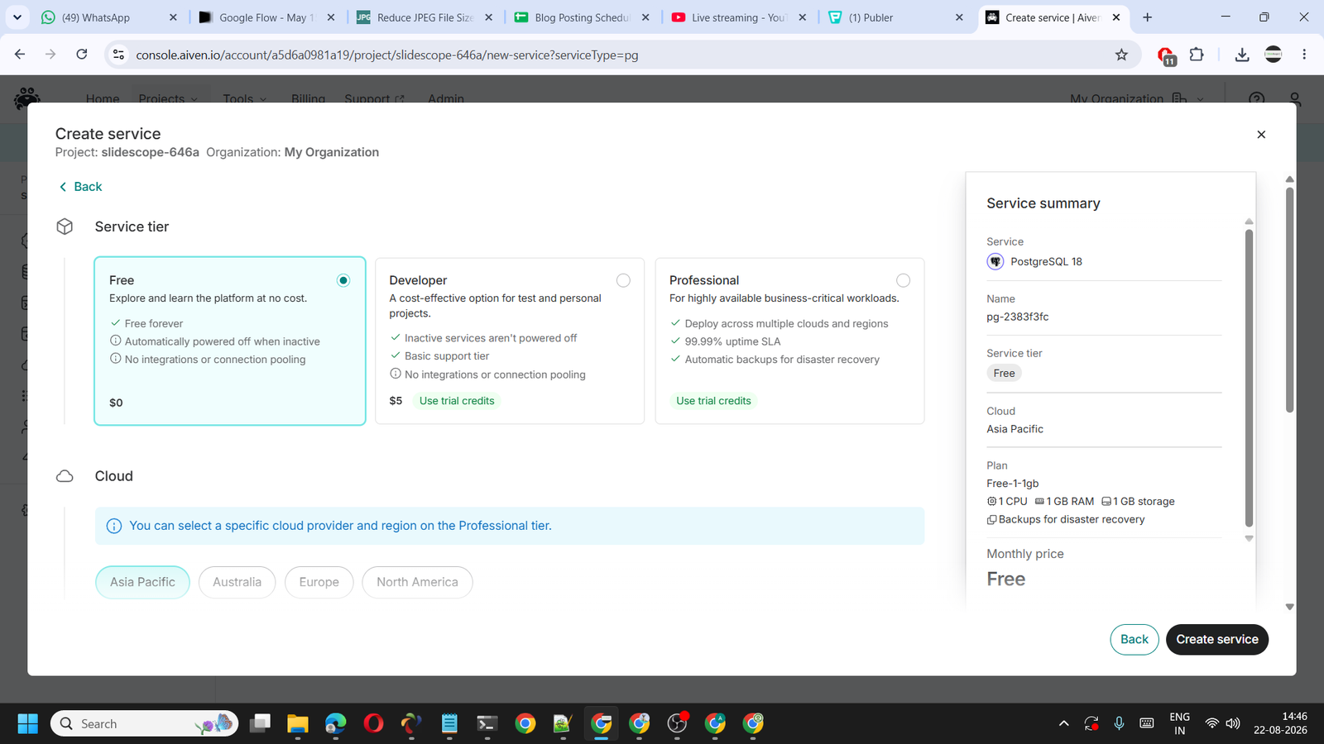Click the plan name 'Free-1-1gb'
The image size is (1324, 744).
[1013, 484]
